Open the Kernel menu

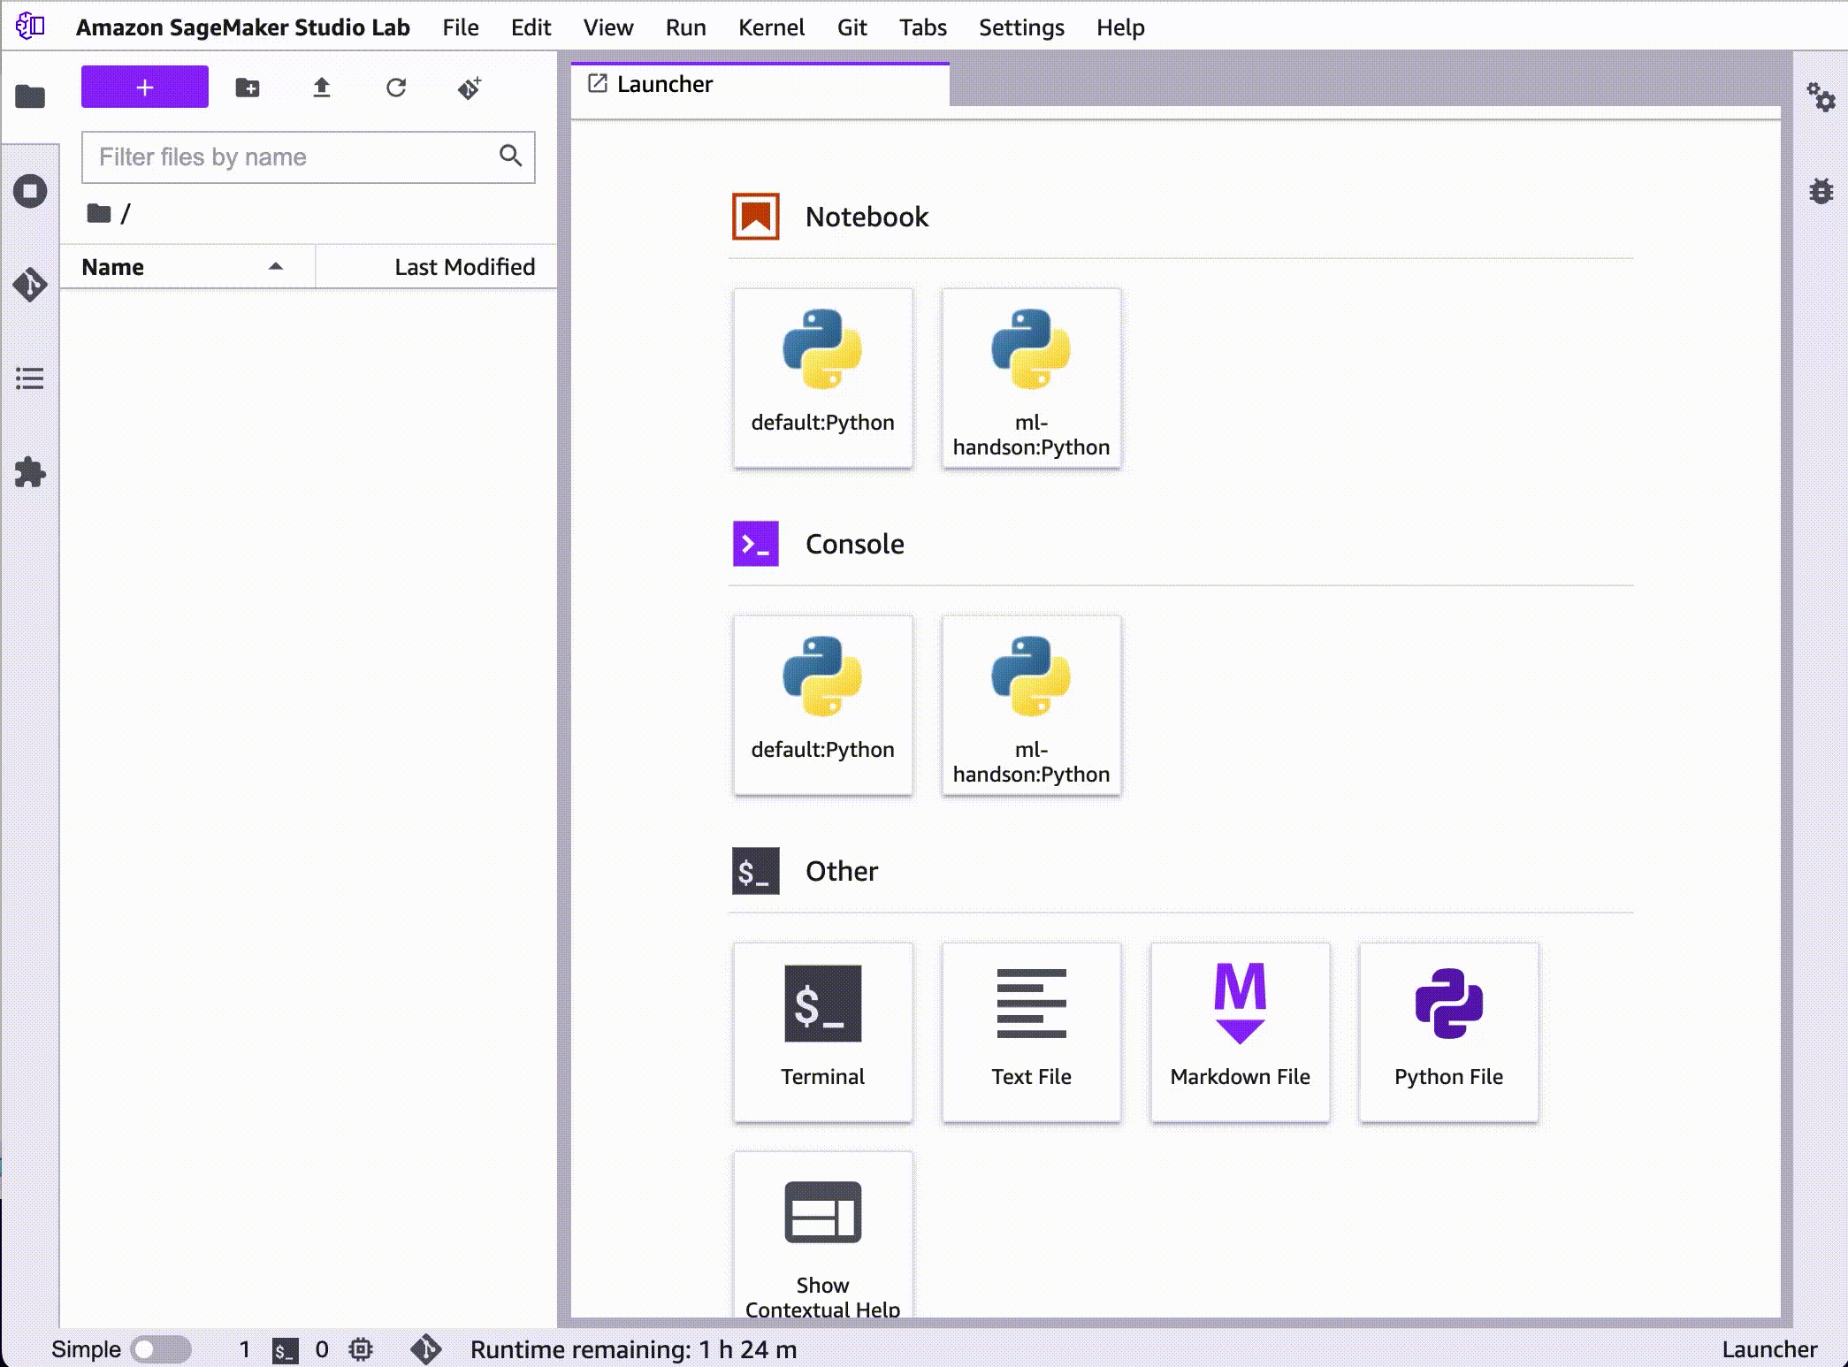point(771,27)
